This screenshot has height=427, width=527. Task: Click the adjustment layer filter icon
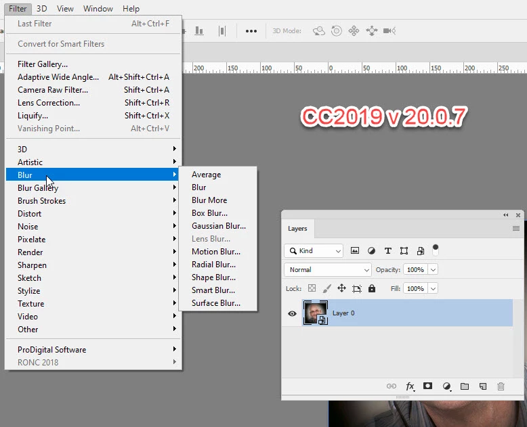coord(371,251)
